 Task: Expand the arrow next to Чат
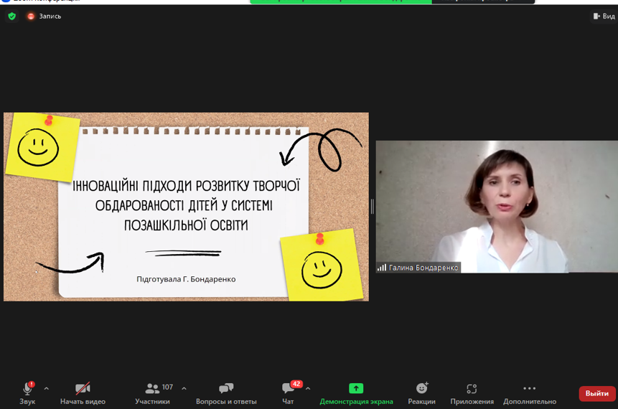tap(308, 388)
